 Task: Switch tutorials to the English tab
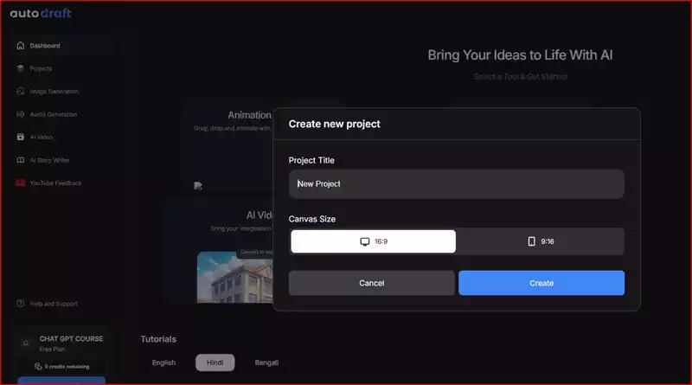tap(163, 363)
